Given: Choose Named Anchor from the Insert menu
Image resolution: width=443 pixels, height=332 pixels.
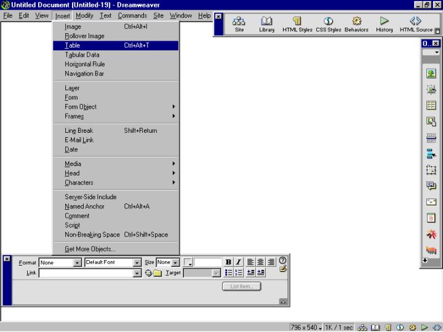Looking at the screenshot, I should 116,207.
